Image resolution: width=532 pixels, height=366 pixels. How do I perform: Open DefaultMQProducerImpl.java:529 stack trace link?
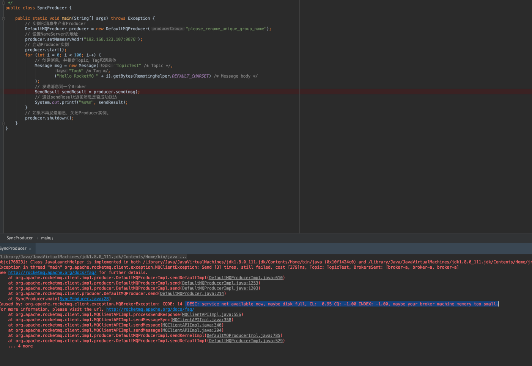click(x=246, y=341)
